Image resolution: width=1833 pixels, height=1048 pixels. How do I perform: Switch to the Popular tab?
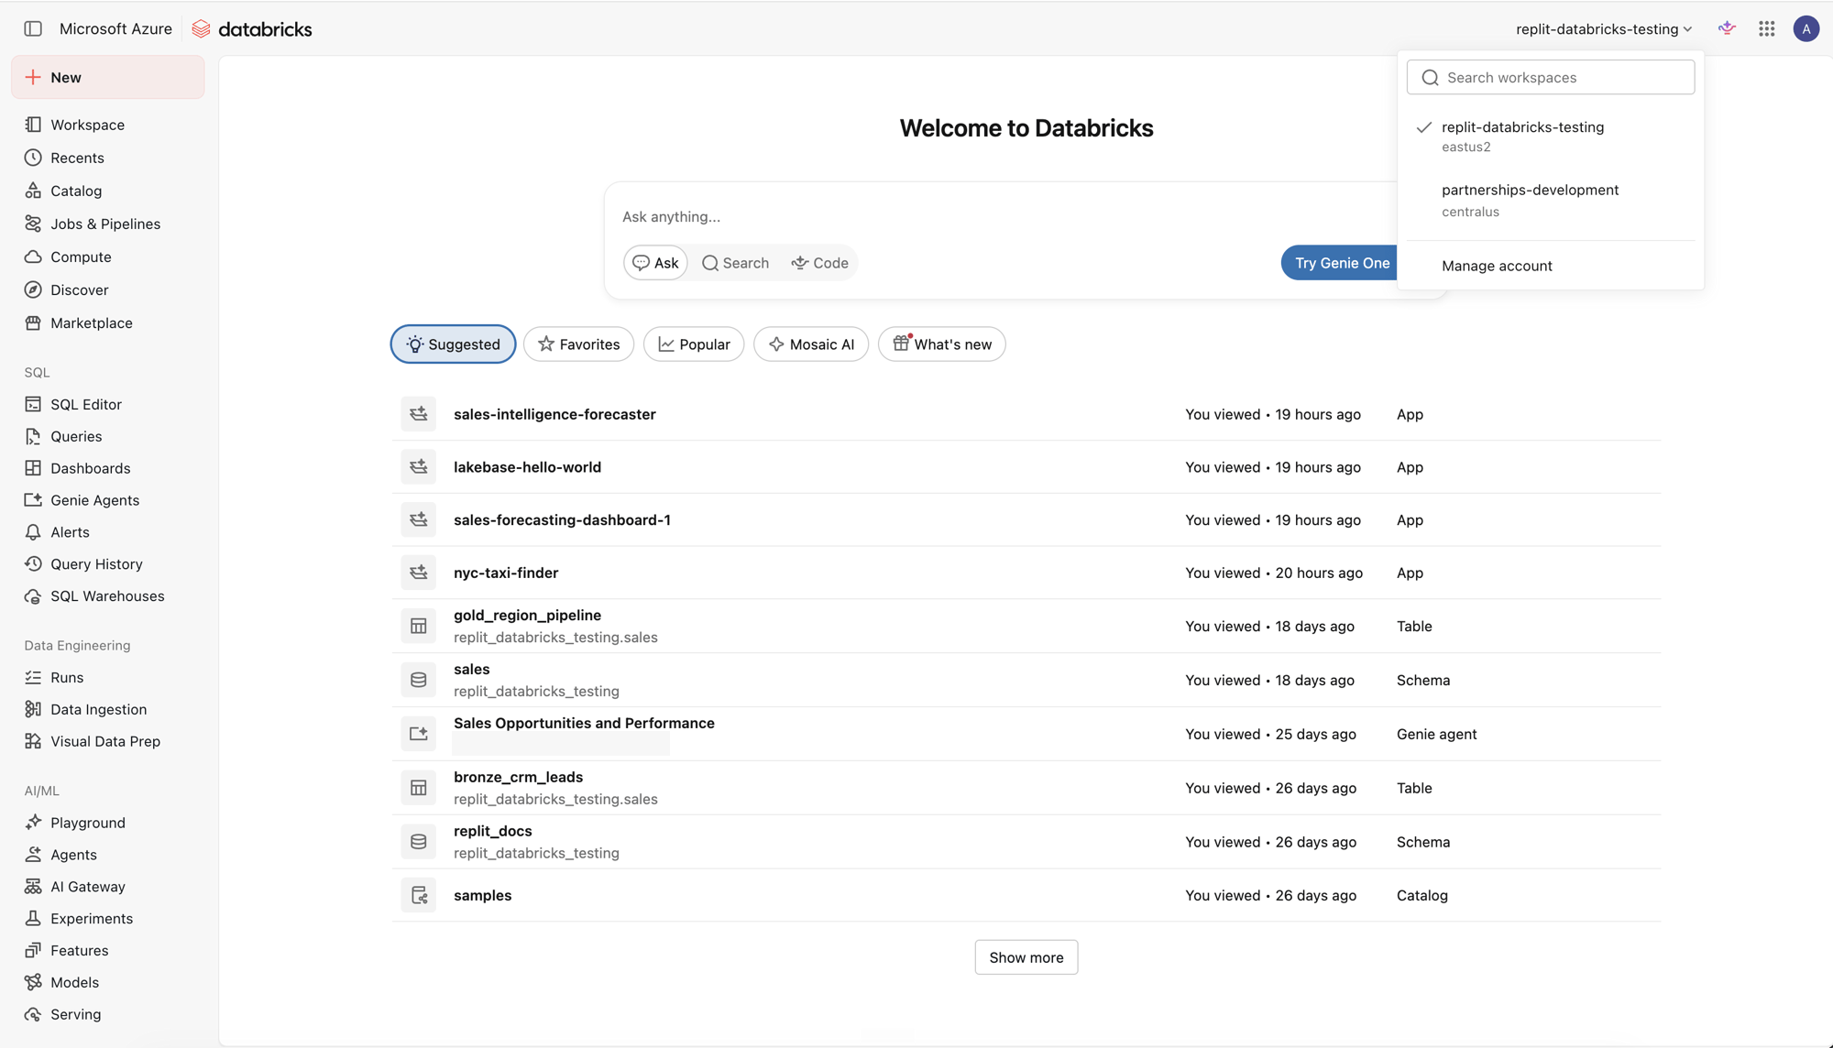coord(694,344)
